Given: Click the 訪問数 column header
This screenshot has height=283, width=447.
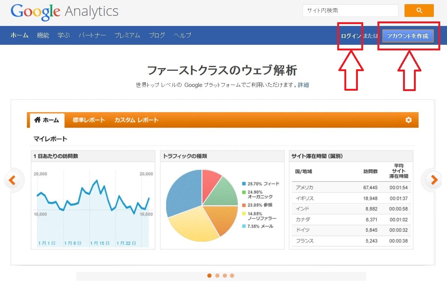Looking at the screenshot, I should tap(370, 171).
